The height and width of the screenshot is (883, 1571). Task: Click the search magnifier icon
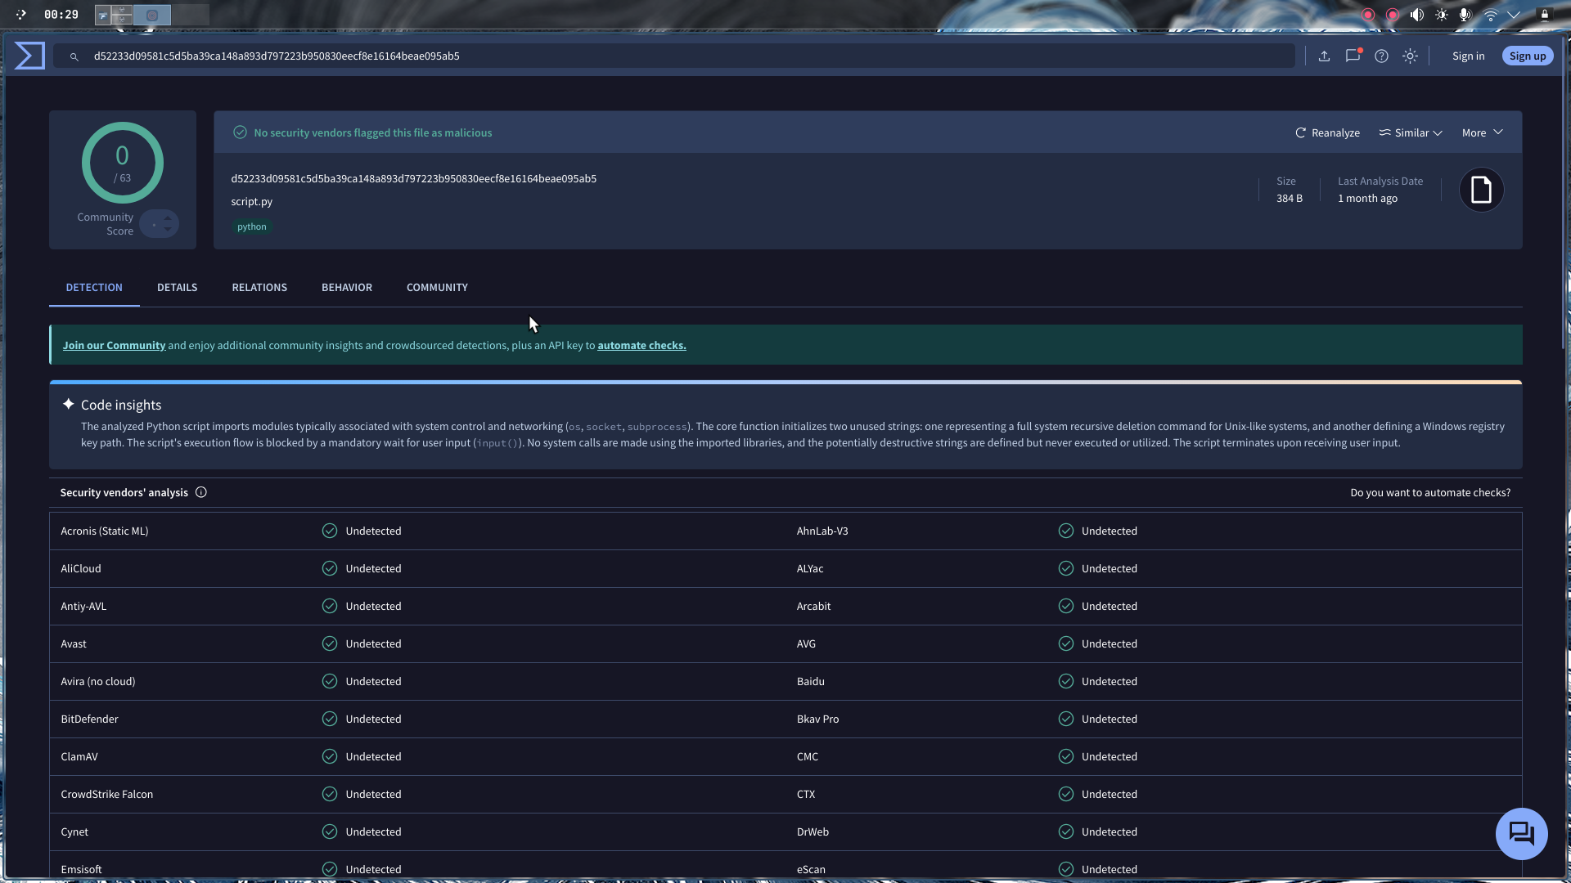tap(74, 56)
